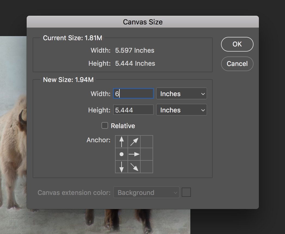Click the canvas extension color swatch
This screenshot has width=285, height=234.
186,193
